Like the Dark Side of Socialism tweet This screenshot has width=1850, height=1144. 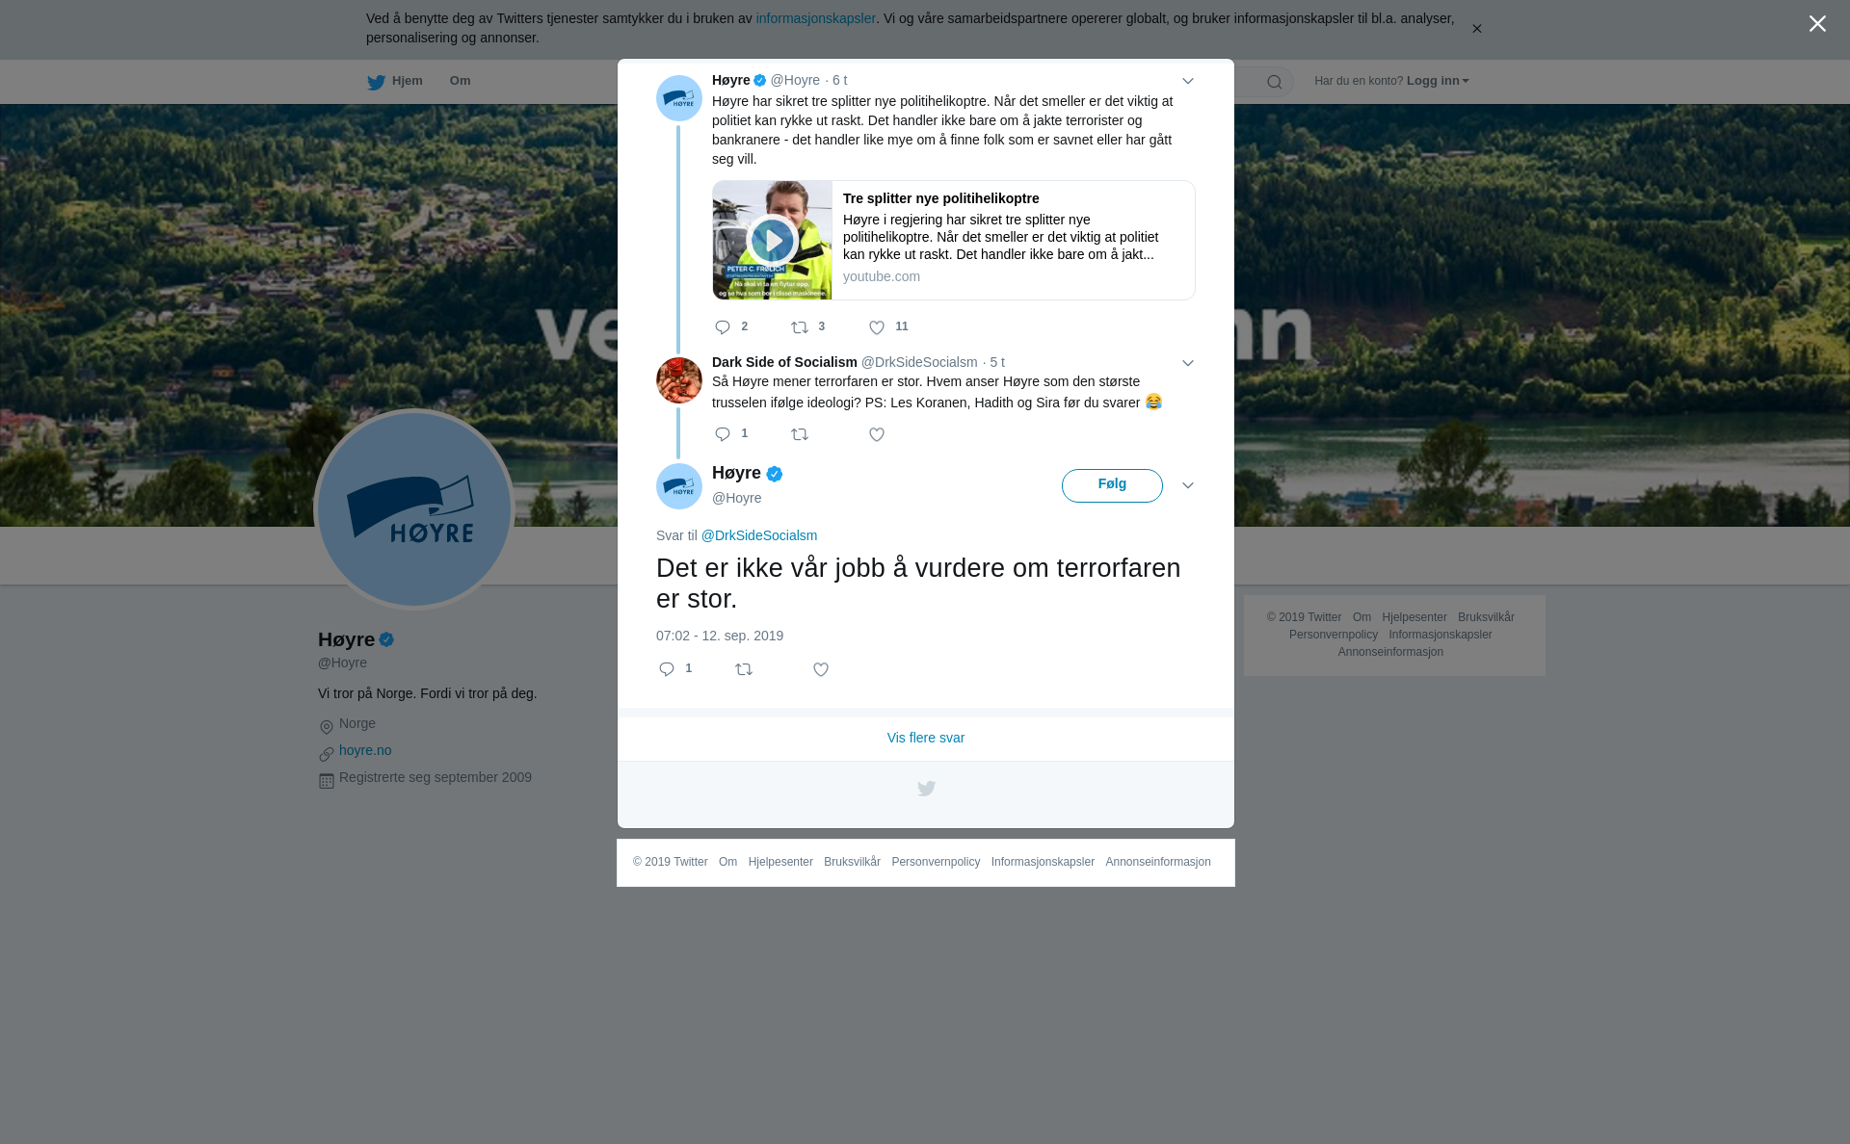tap(877, 434)
